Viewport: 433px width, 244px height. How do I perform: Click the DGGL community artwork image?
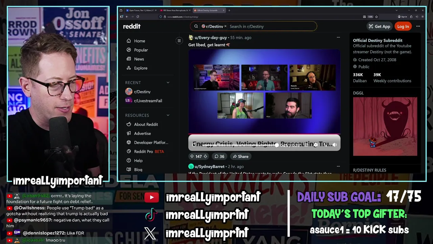pyautogui.click(x=385, y=126)
